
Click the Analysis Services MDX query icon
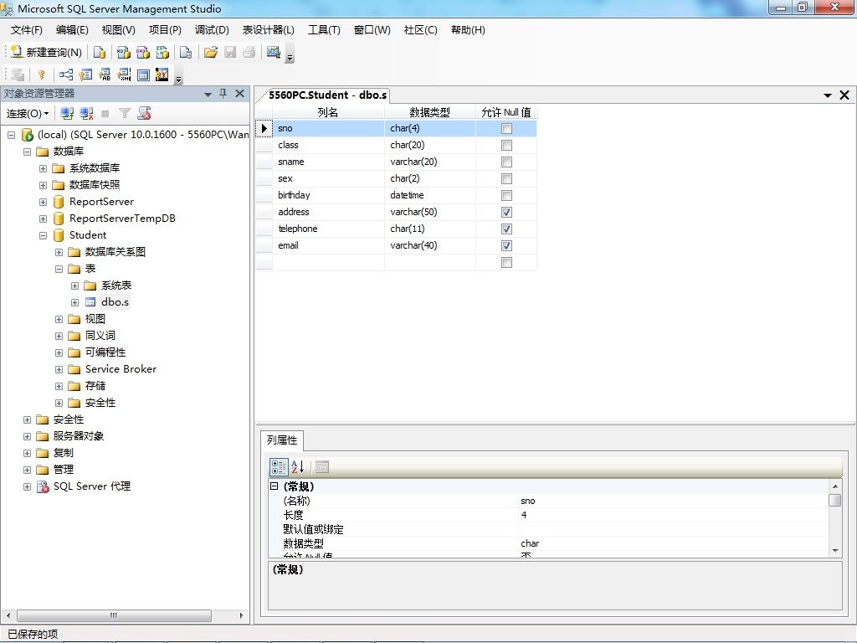coord(124,53)
